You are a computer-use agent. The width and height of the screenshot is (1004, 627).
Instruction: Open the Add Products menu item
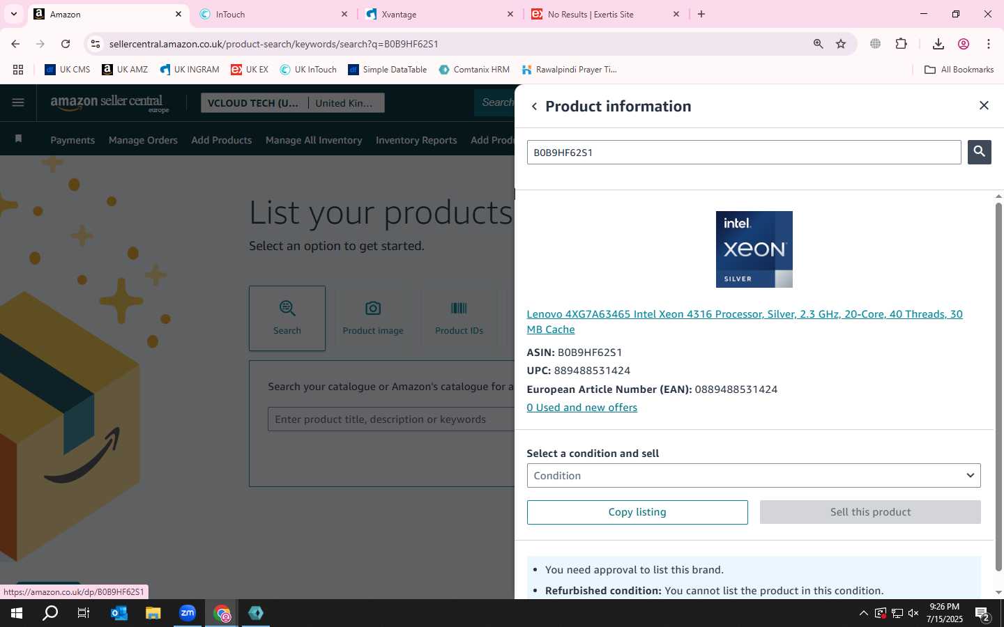222,140
